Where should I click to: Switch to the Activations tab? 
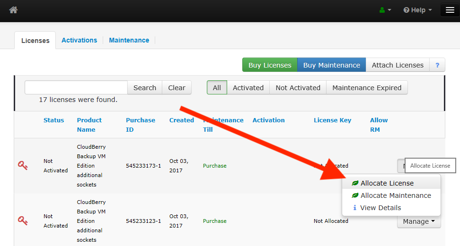pos(79,40)
